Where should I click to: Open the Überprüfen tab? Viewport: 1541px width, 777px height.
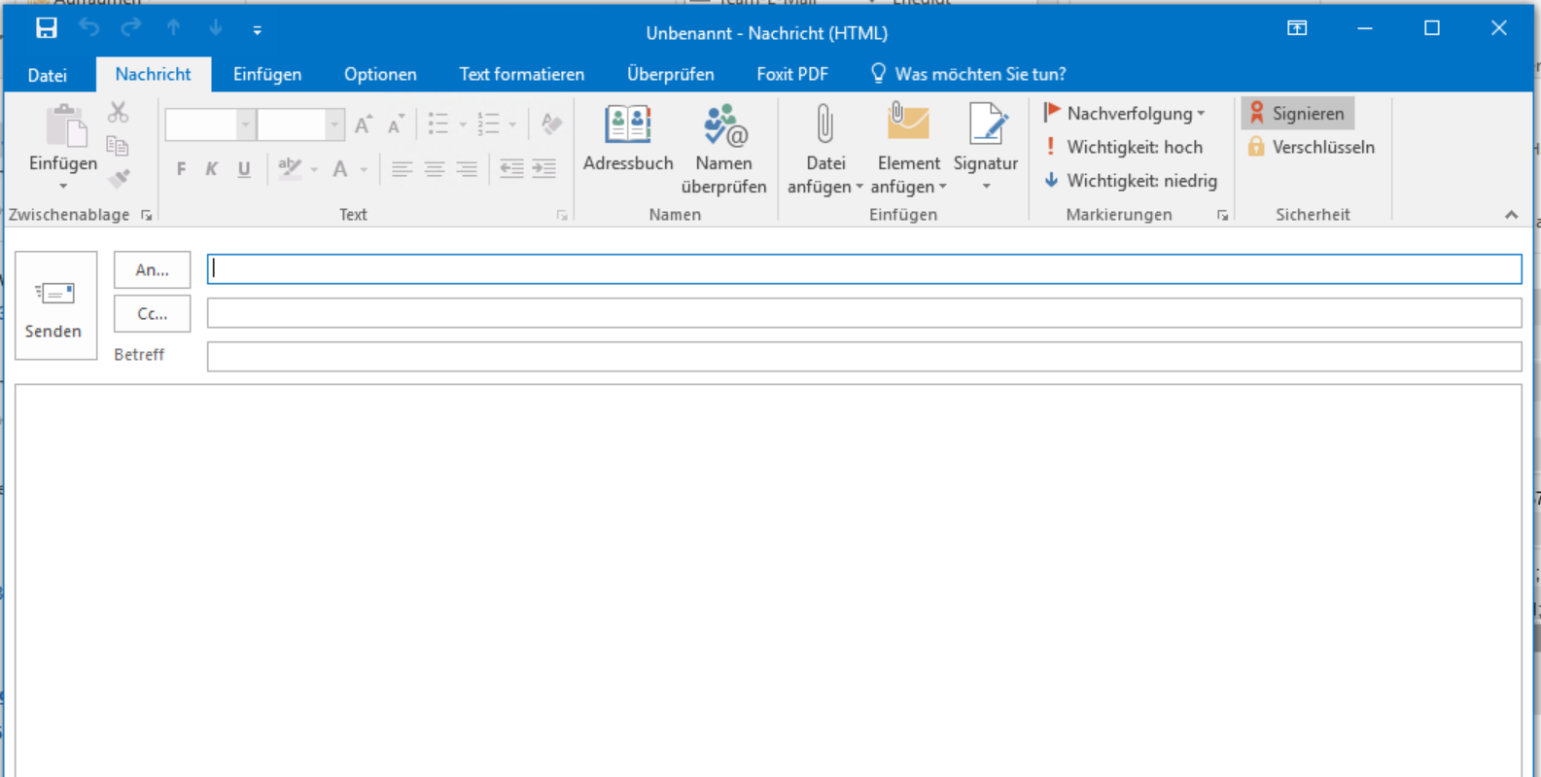point(671,74)
